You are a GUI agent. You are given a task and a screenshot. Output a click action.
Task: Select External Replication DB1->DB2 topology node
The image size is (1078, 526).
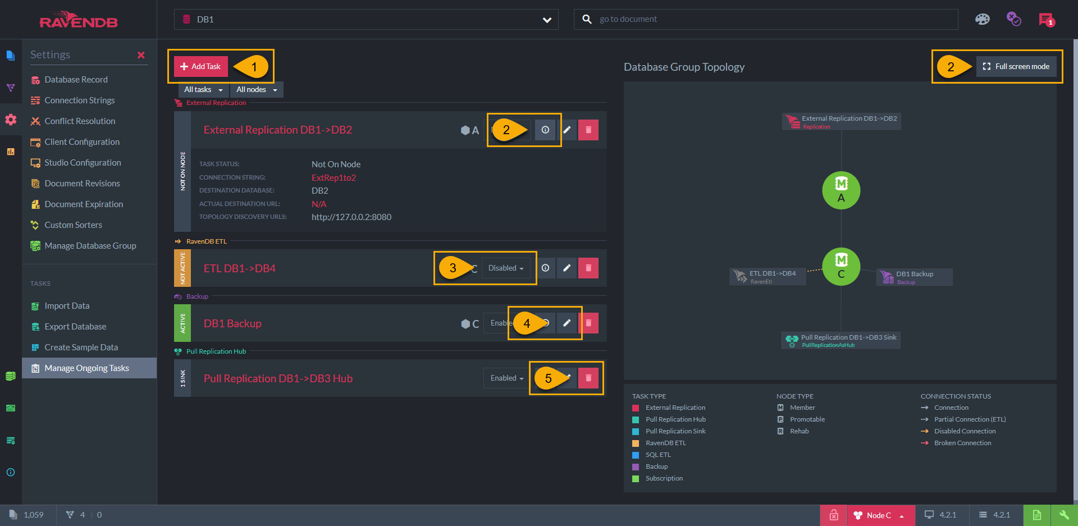(842, 122)
